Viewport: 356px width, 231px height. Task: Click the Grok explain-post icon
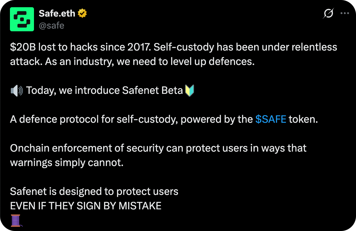coord(328,14)
